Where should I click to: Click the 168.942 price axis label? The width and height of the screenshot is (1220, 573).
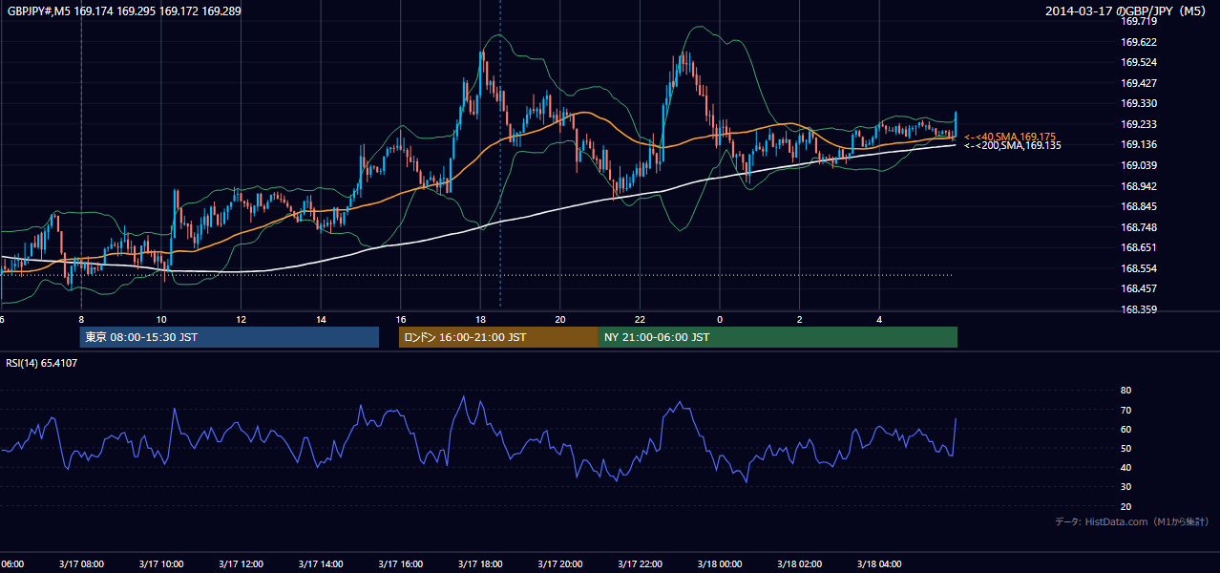point(1138,186)
